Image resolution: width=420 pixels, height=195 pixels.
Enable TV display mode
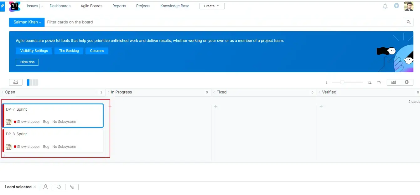coord(379,82)
